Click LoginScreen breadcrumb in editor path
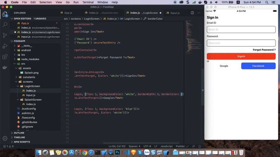The height and width of the screenshot is (157, 280). (132, 19)
